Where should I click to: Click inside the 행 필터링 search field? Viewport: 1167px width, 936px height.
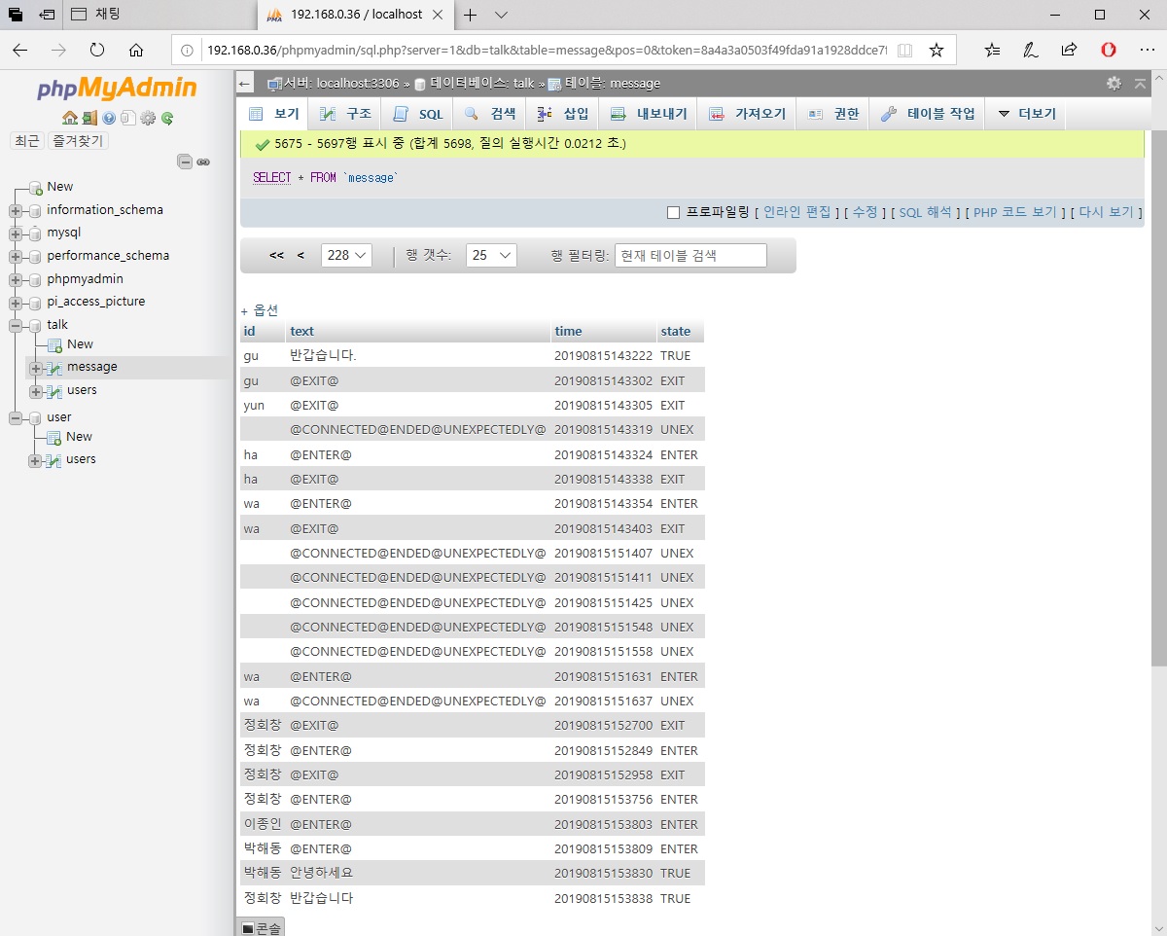tap(692, 254)
